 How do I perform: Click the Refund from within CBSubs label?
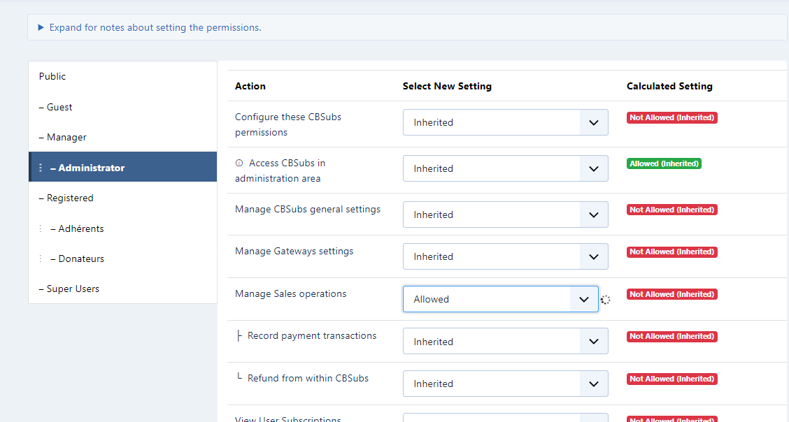click(x=308, y=378)
